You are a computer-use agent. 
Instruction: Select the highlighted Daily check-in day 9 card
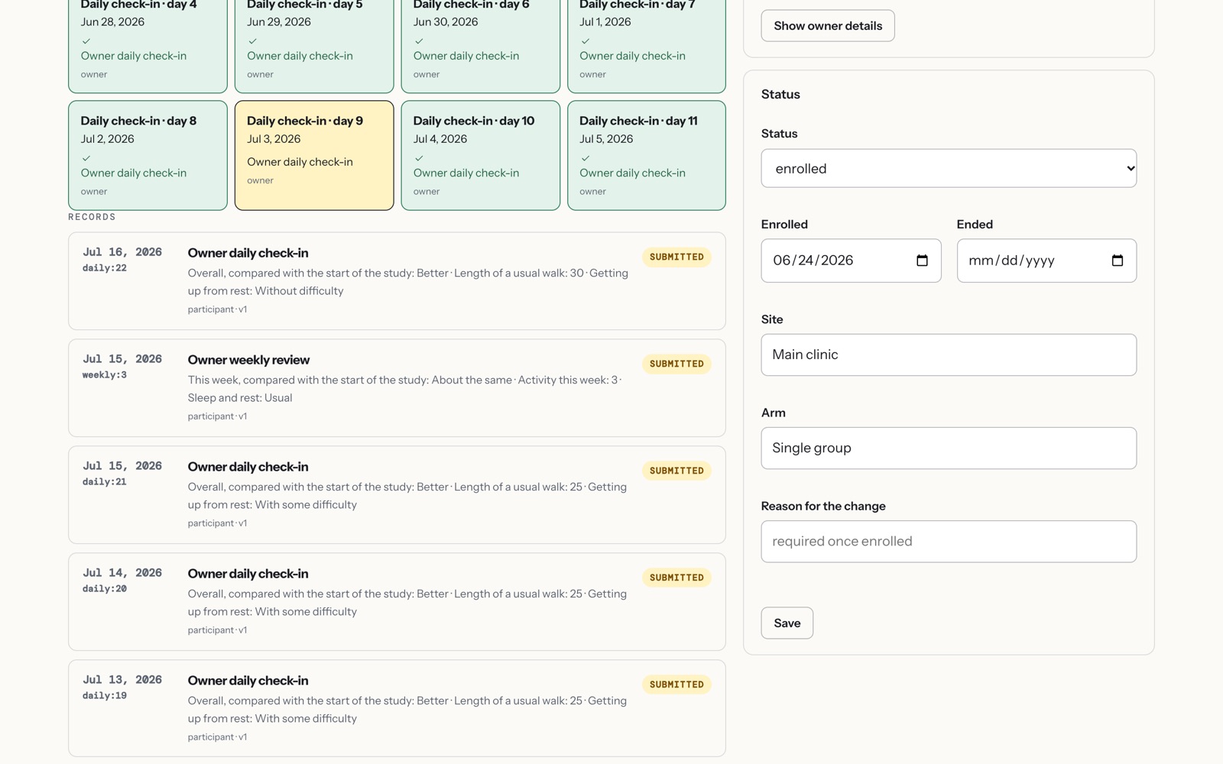[314, 155]
